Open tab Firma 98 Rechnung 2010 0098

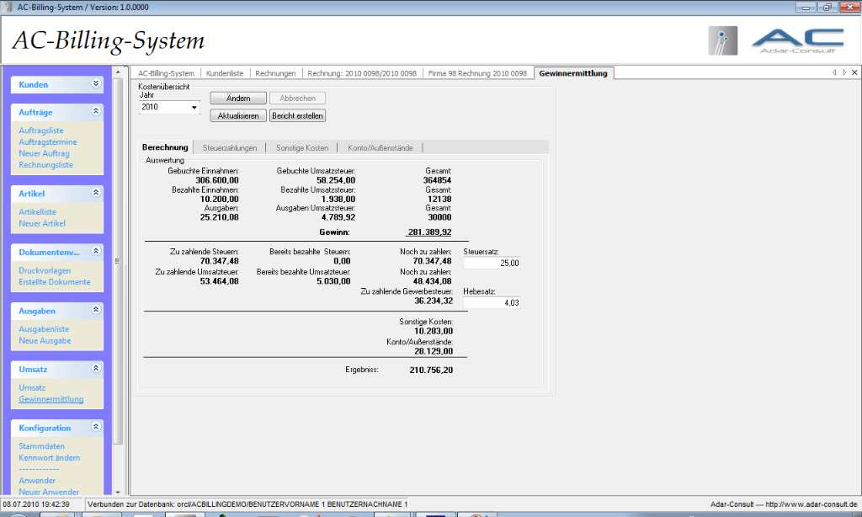pos(477,73)
